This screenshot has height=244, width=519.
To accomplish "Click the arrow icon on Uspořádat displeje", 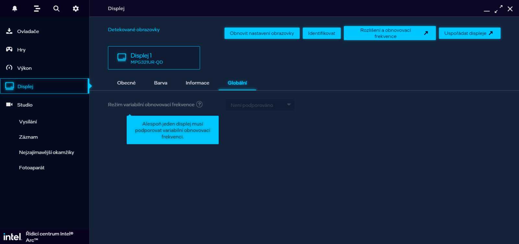I will (491, 33).
